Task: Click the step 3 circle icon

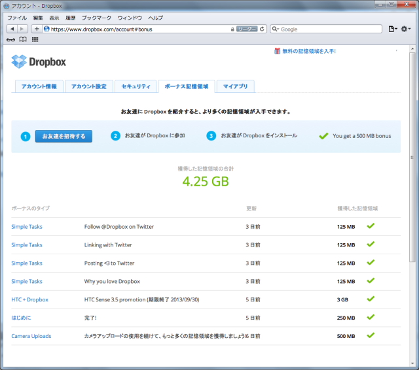Action: coord(211,136)
